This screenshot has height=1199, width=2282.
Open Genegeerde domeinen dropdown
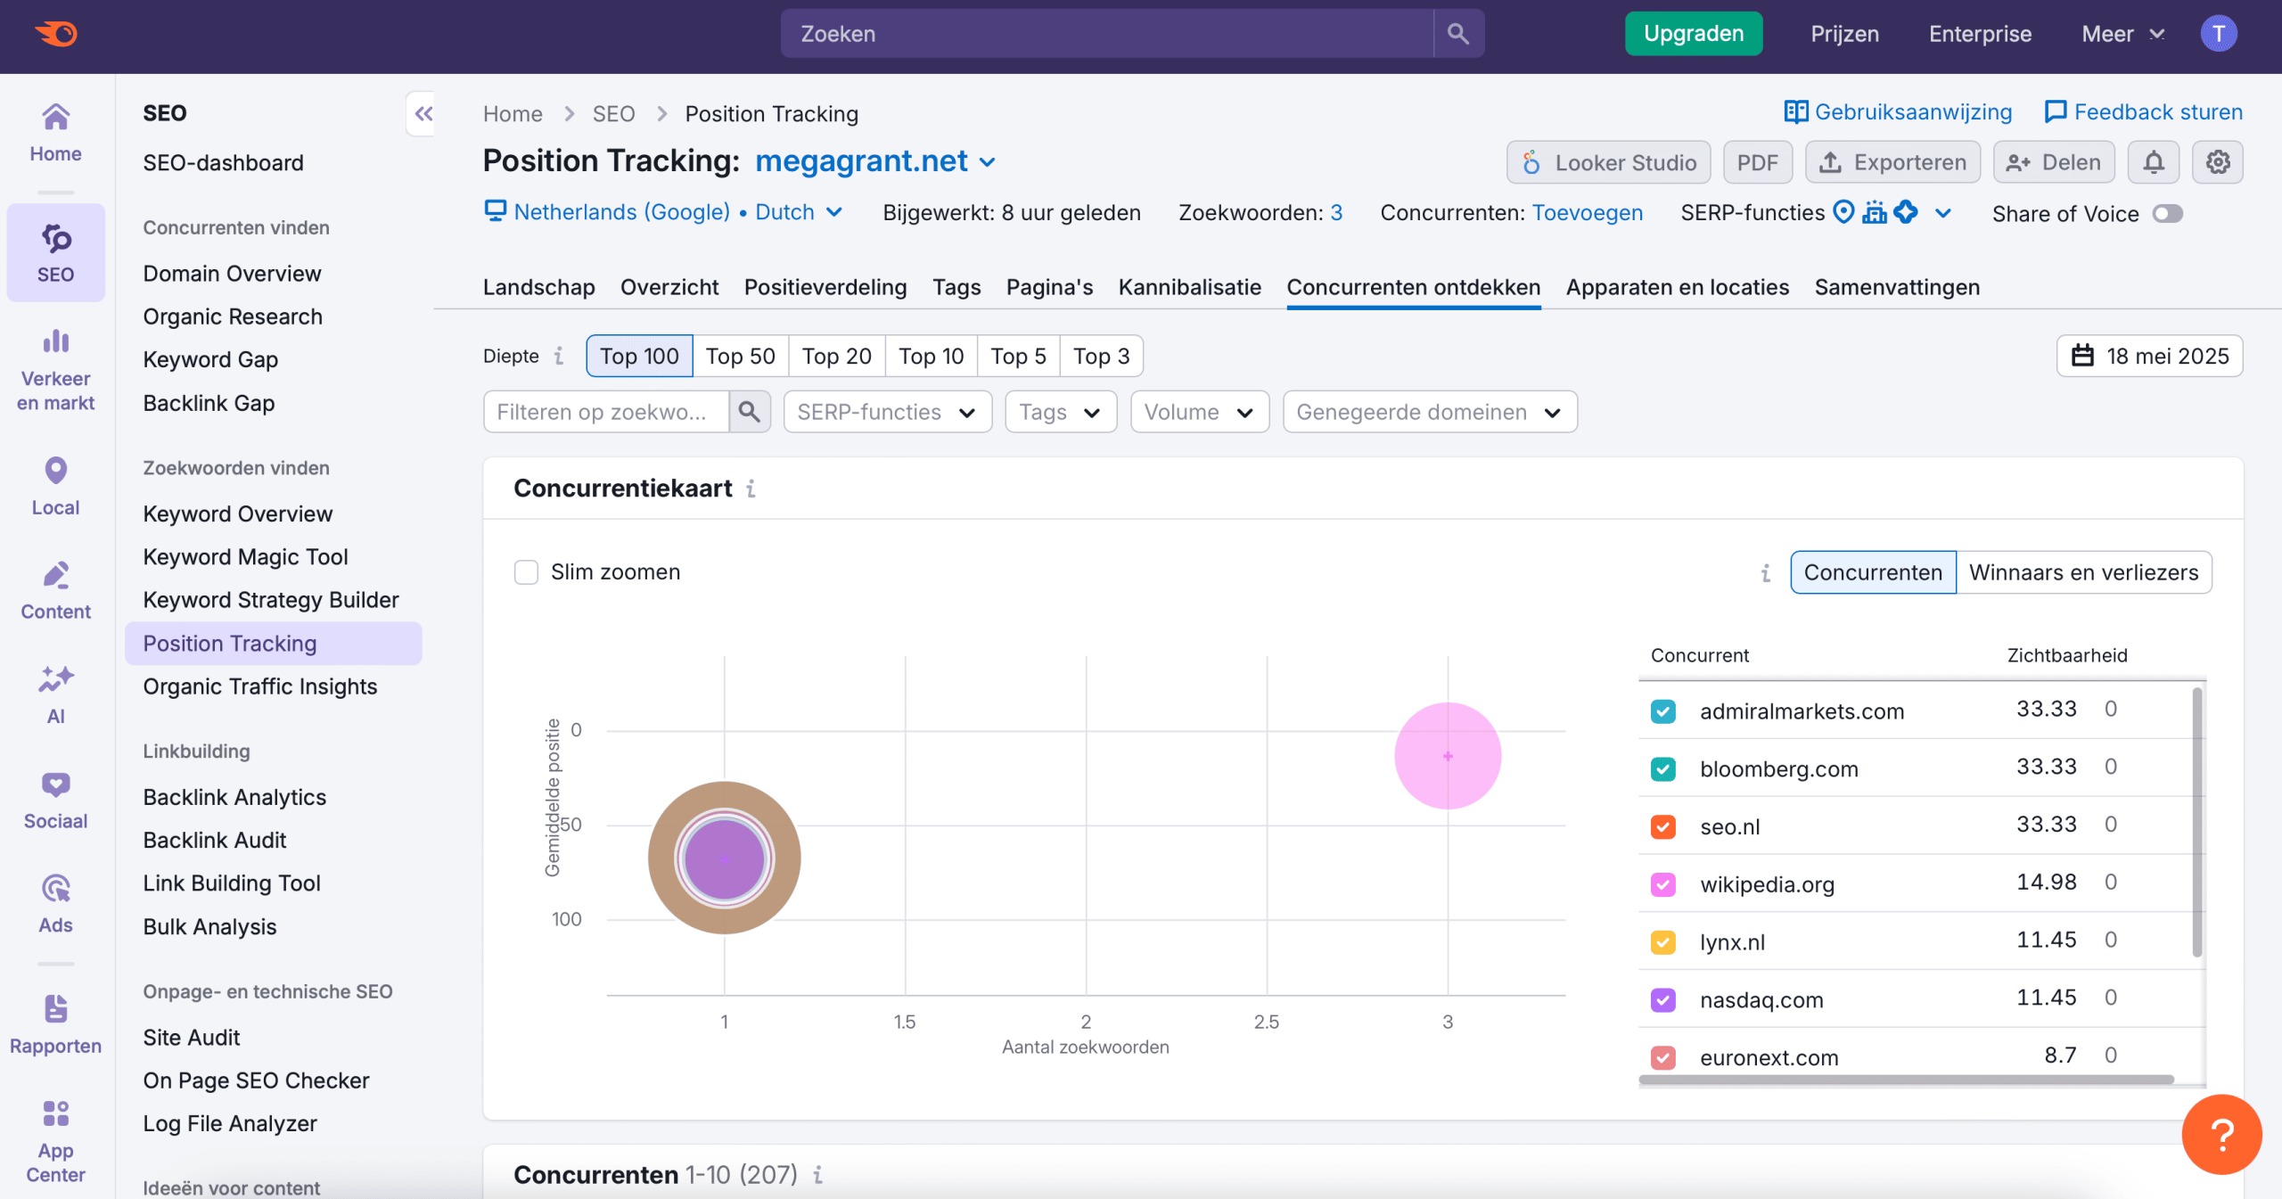[x=1430, y=412]
